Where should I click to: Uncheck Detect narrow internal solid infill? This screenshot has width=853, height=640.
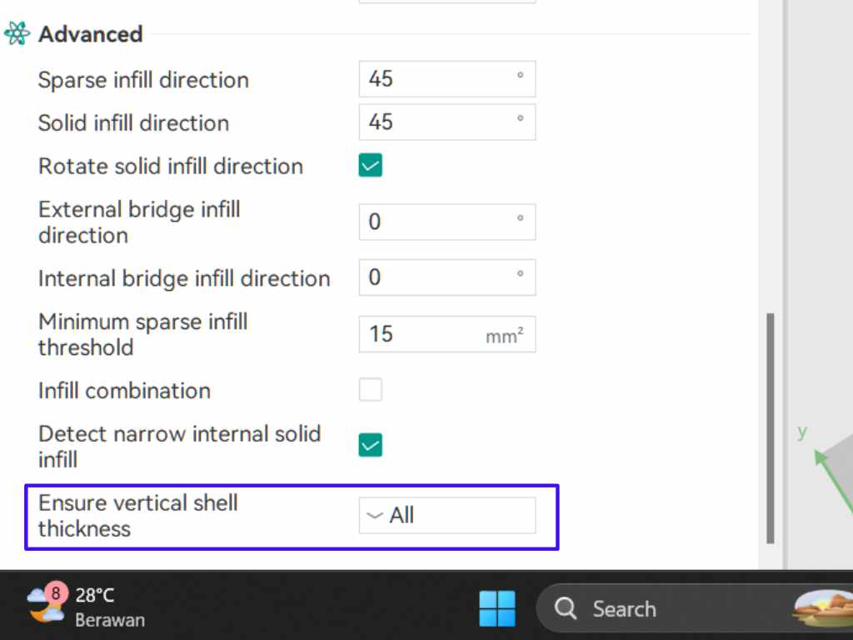(371, 446)
